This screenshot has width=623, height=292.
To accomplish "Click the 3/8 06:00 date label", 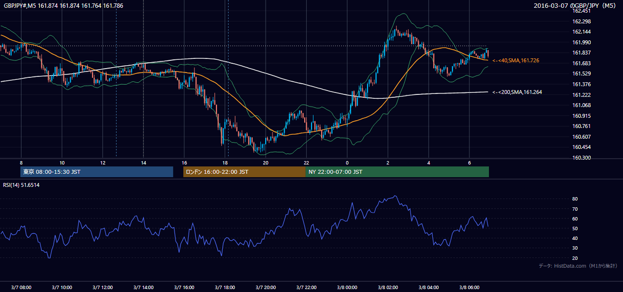I will [x=469, y=287].
